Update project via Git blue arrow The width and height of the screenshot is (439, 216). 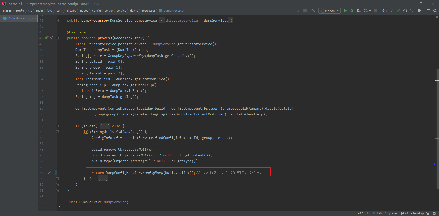coord(392,11)
